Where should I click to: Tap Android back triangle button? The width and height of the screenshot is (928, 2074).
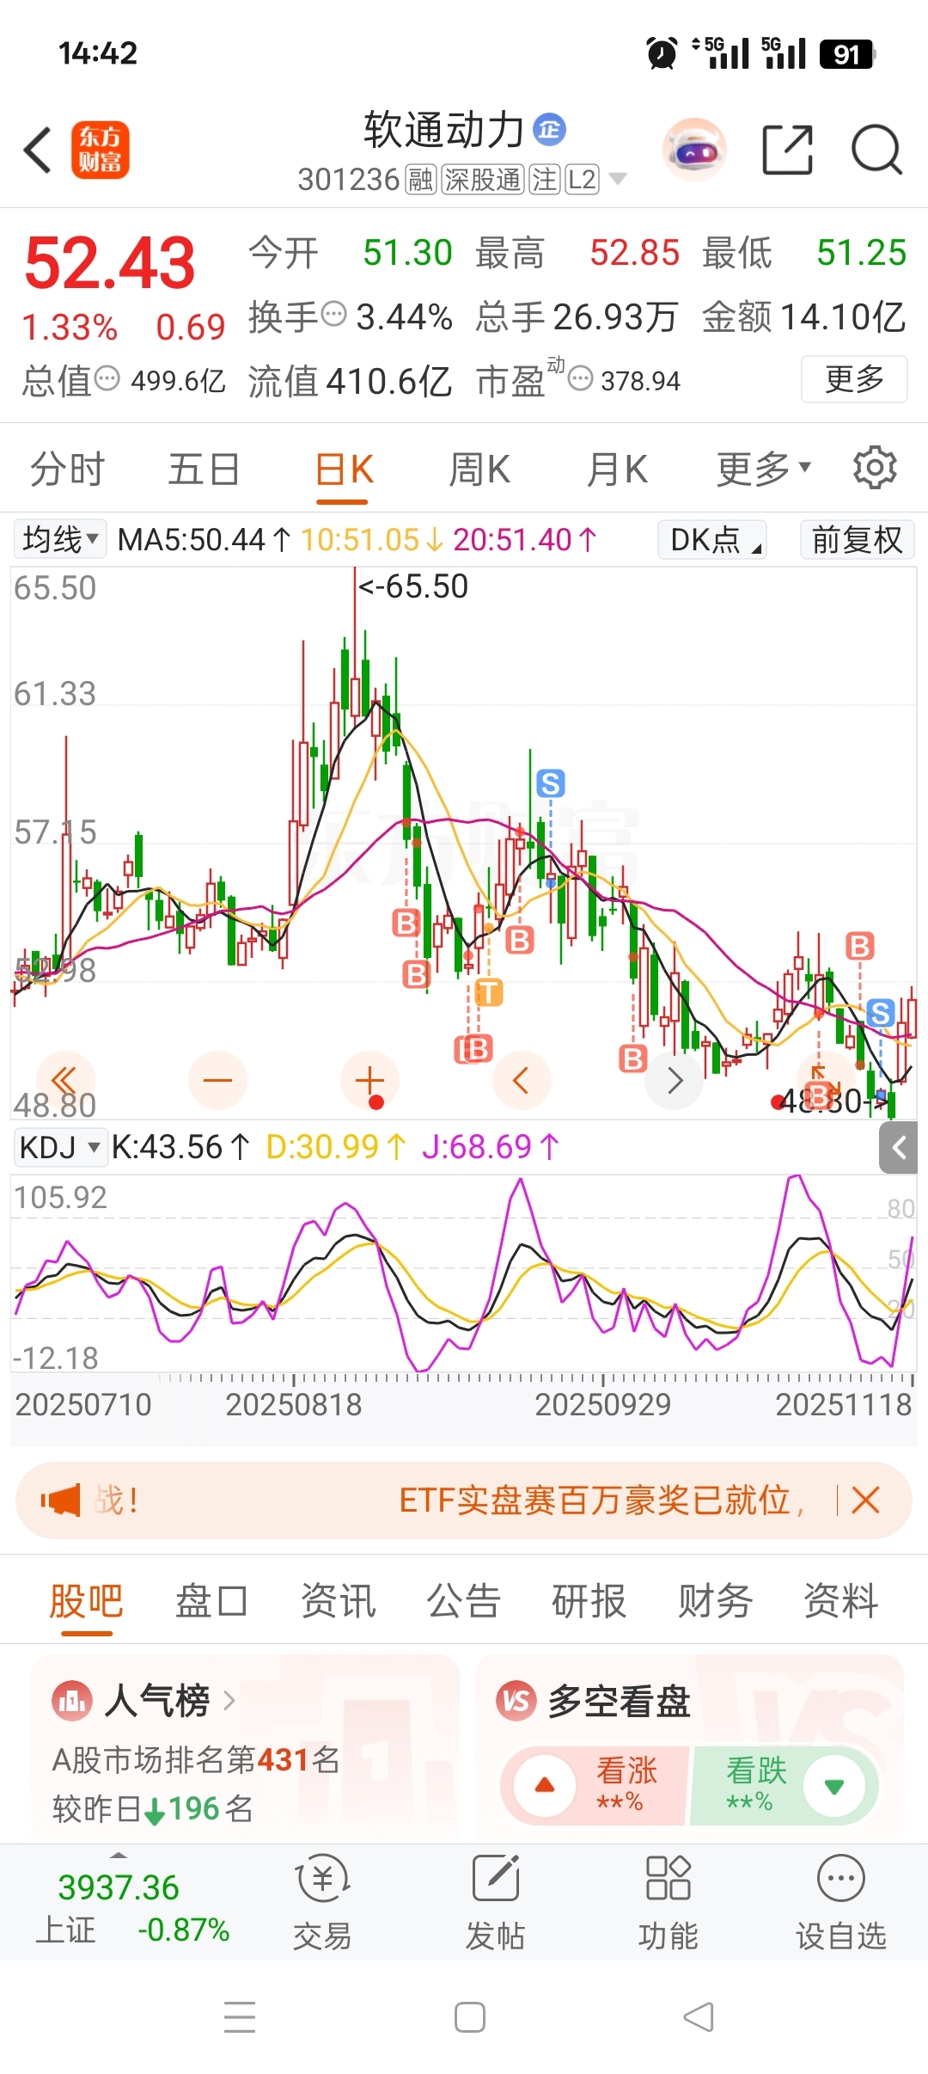(x=699, y=2016)
